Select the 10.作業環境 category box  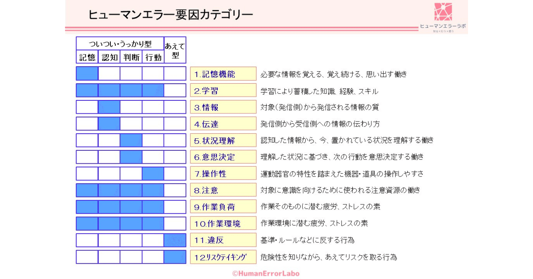(x=223, y=224)
